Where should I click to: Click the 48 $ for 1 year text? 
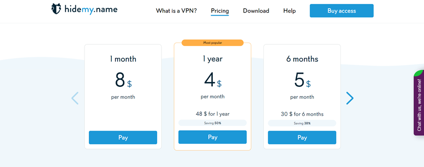click(x=212, y=114)
